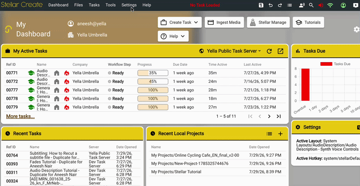360x186 pixels.
Task: Click the dashboard gear settings icon
Action: point(356,29)
